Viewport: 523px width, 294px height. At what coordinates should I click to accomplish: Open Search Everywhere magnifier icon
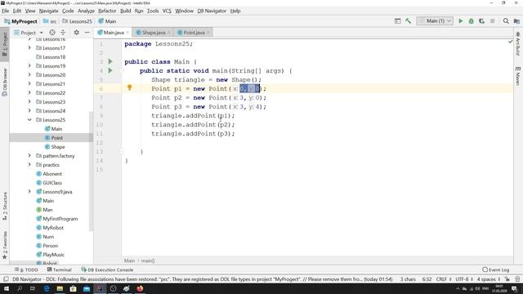[506, 21]
